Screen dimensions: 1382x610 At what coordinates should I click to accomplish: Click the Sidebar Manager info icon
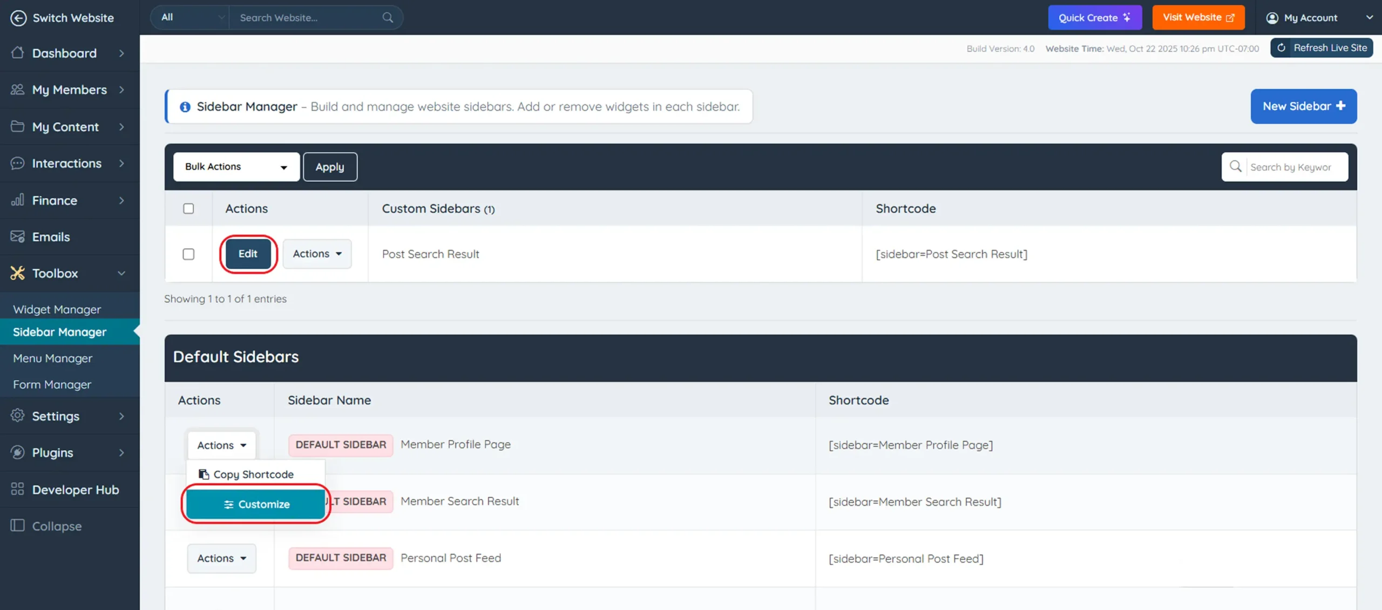click(x=185, y=107)
